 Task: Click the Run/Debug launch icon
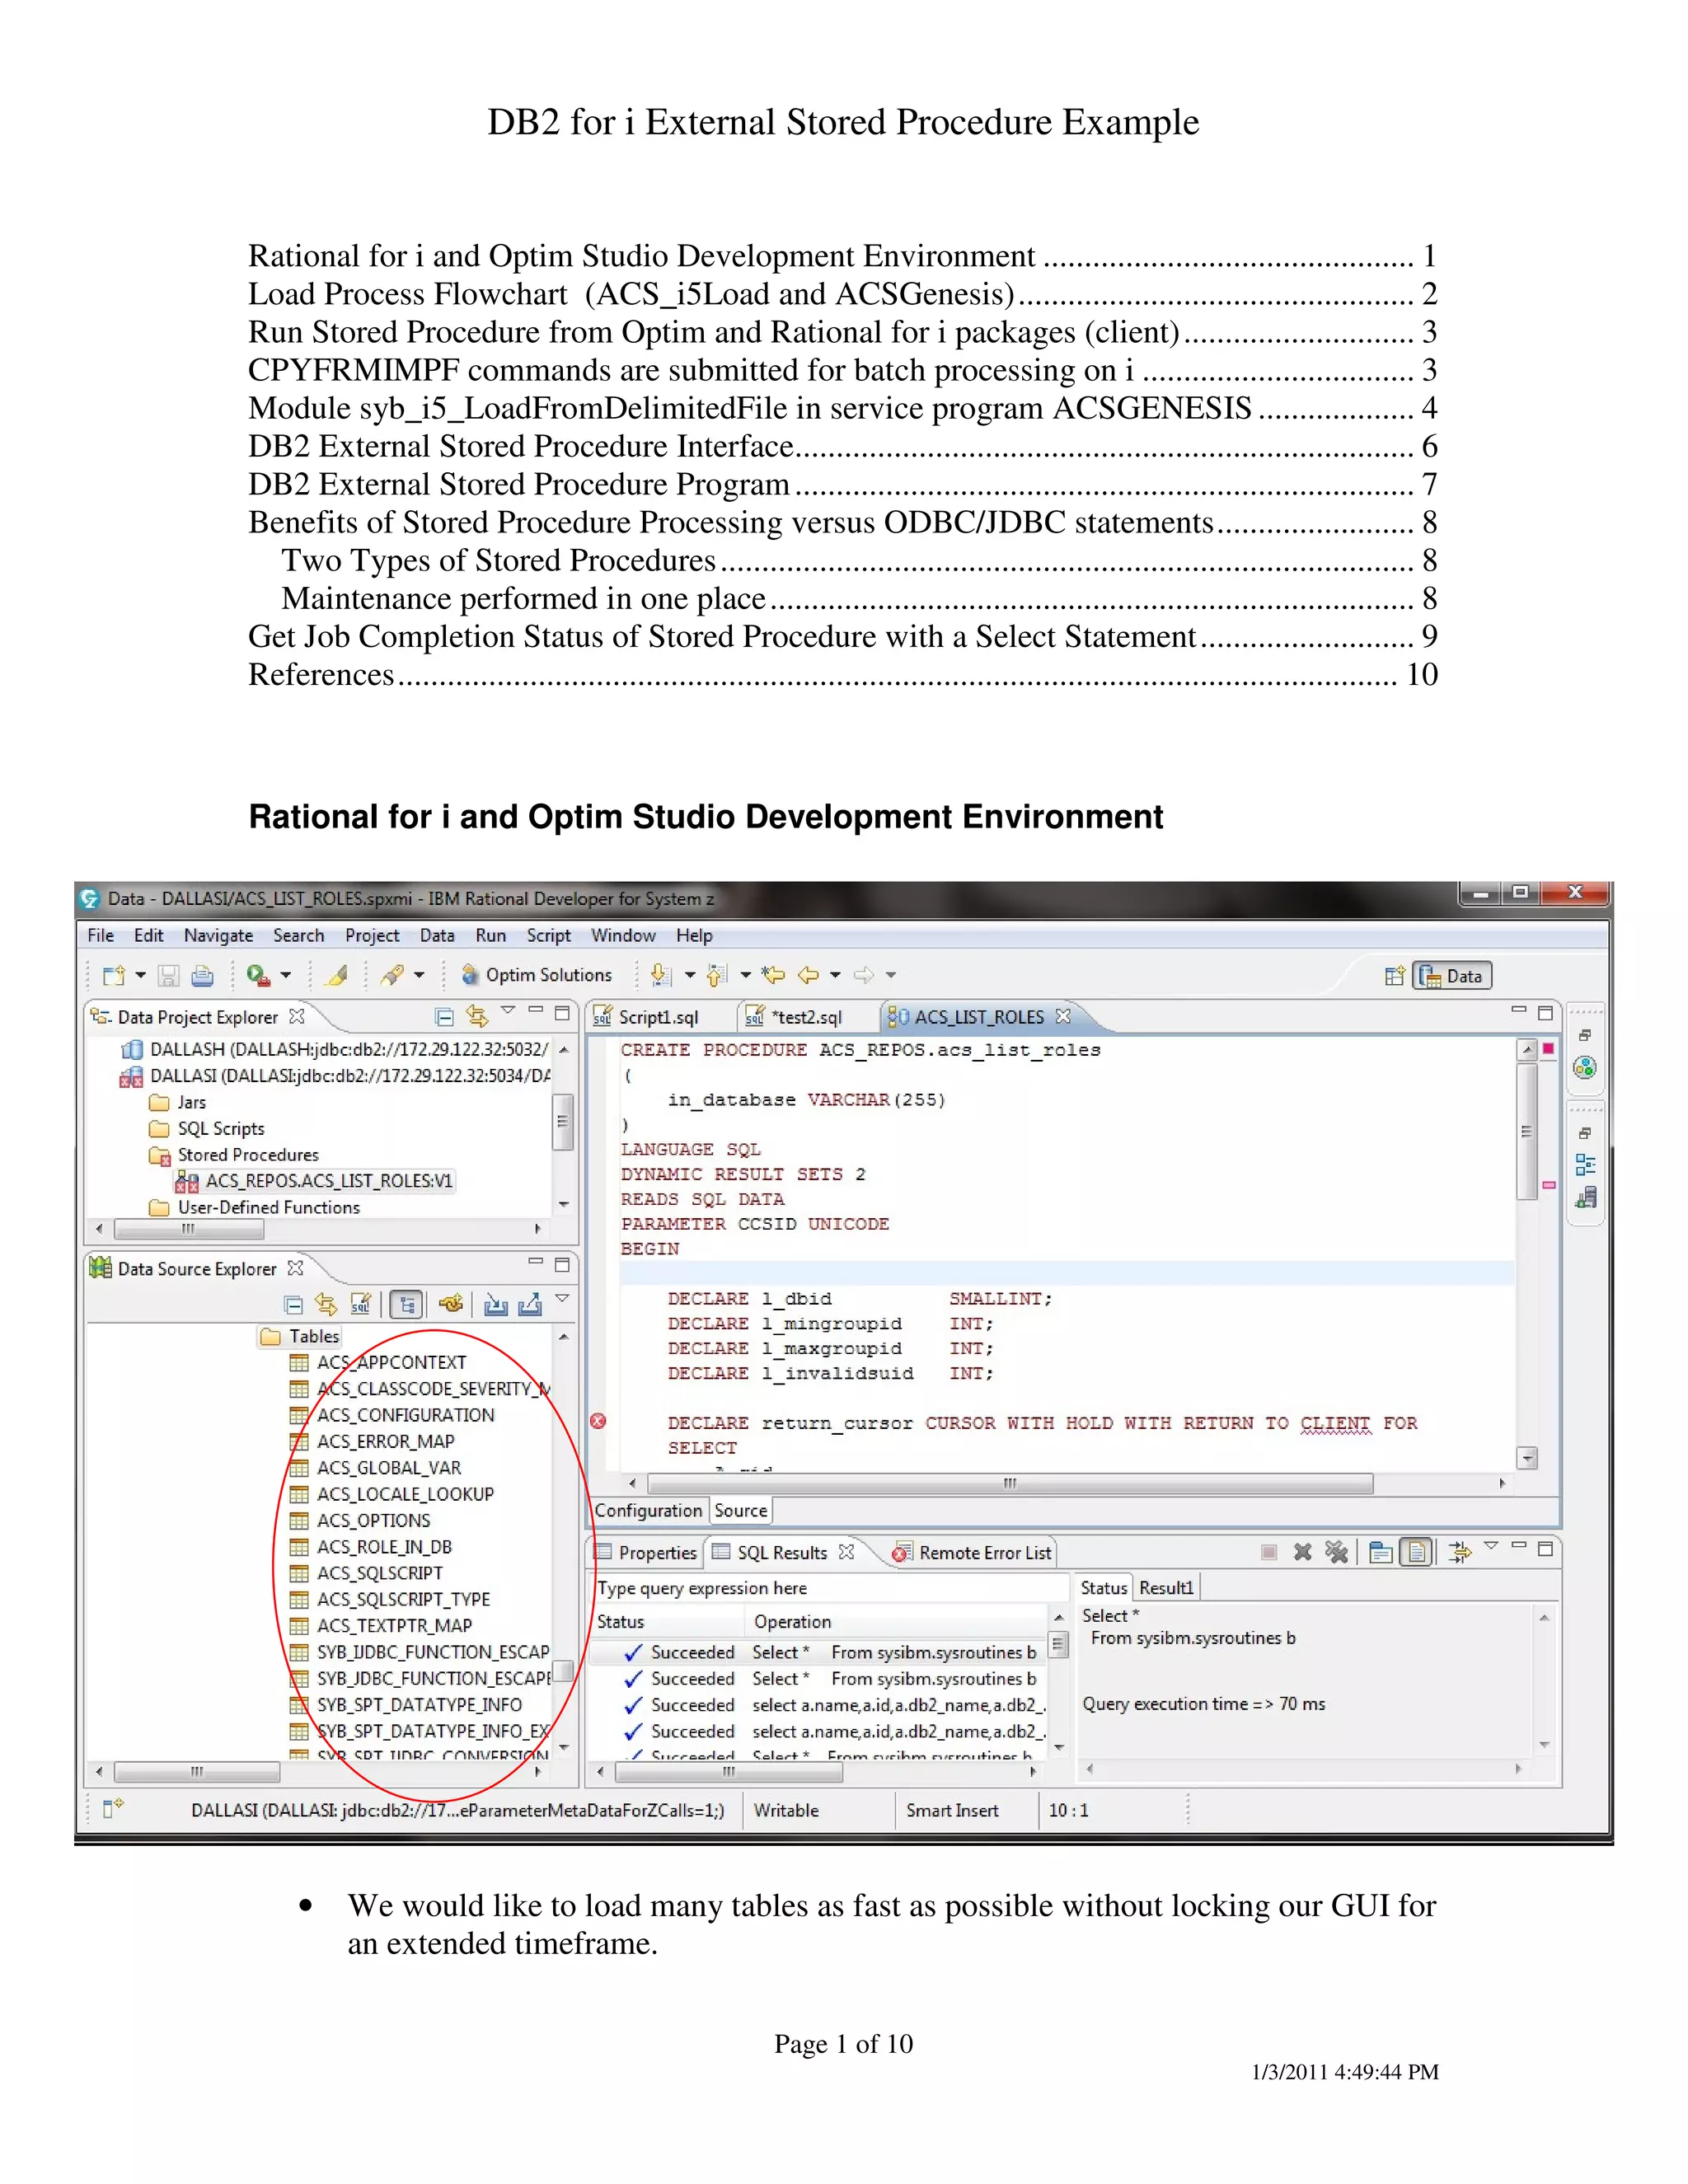click(x=257, y=975)
